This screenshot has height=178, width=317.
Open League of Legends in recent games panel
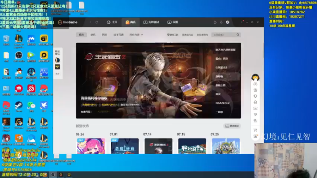[x=57, y=60]
